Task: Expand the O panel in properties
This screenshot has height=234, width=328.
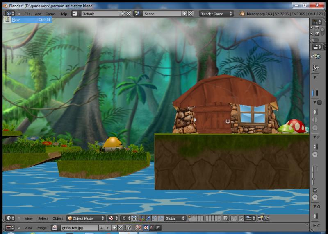Action: click(x=317, y=207)
